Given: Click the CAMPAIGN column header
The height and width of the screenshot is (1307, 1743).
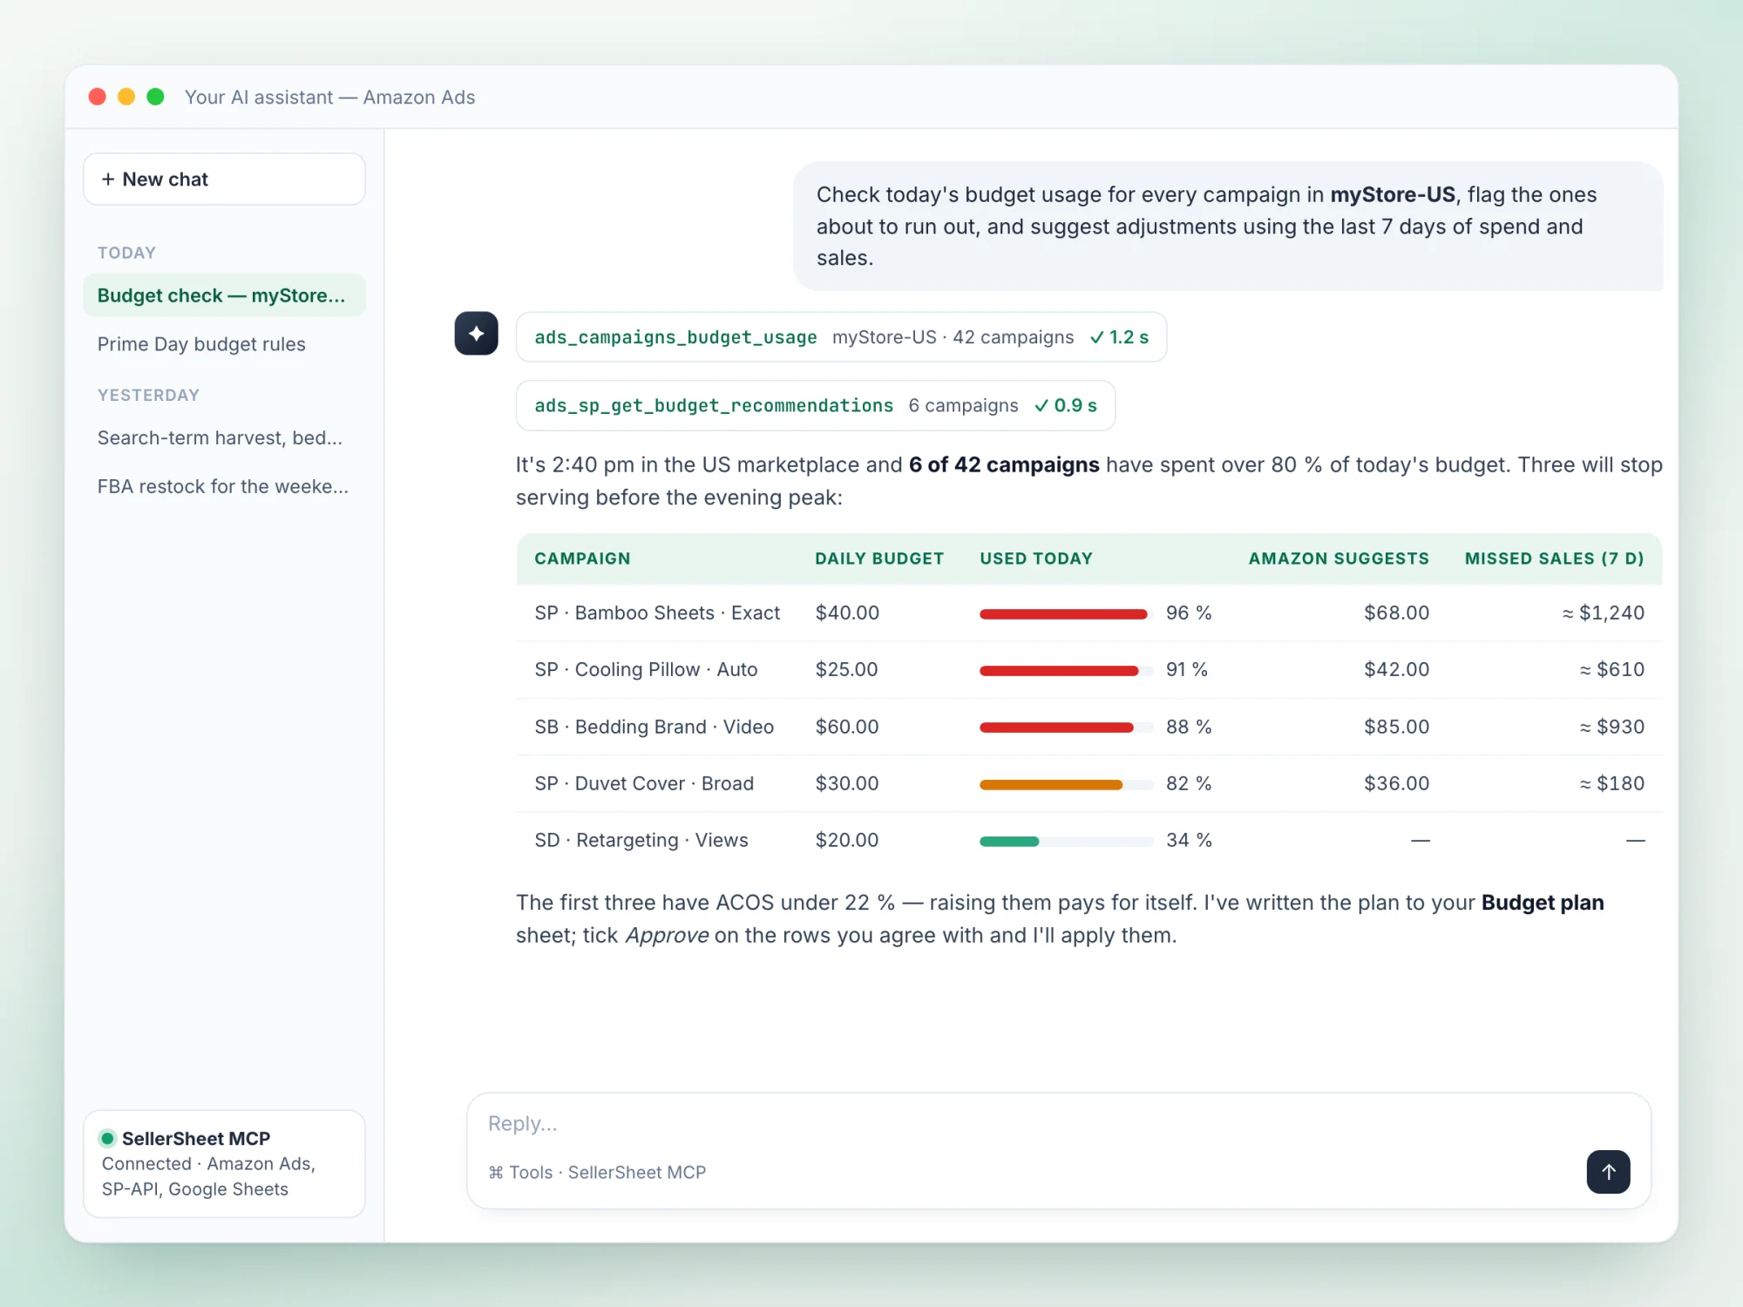Looking at the screenshot, I should pyautogui.click(x=582, y=559).
